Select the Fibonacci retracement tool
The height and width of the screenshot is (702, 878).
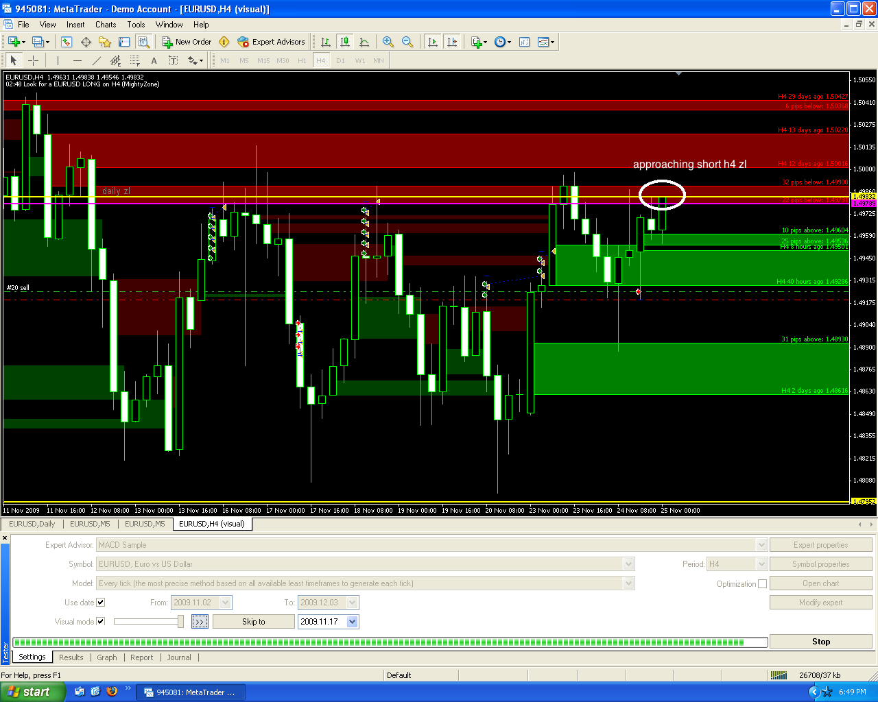(134, 60)
